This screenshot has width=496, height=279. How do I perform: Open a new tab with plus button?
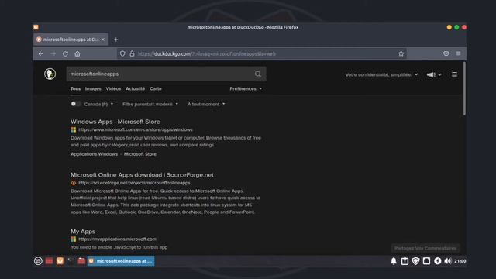pyautogui.click(x=115, y=40)
